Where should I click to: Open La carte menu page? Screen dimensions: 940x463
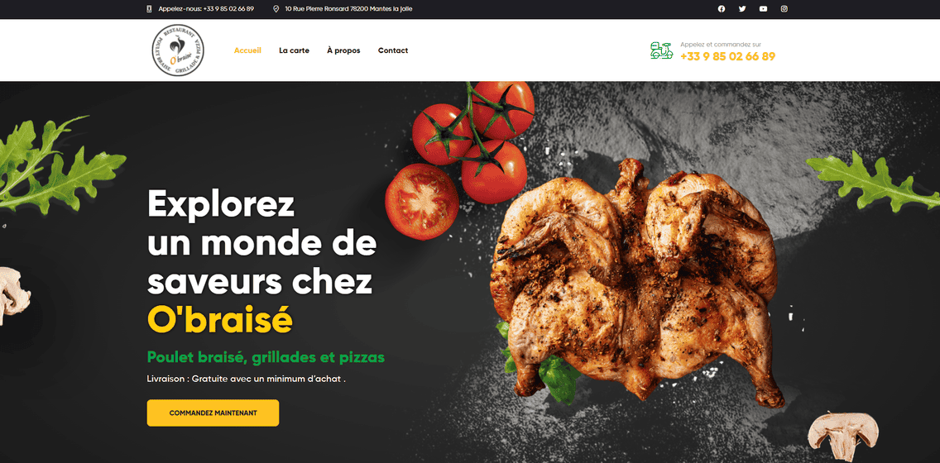(x=295, y=50)
